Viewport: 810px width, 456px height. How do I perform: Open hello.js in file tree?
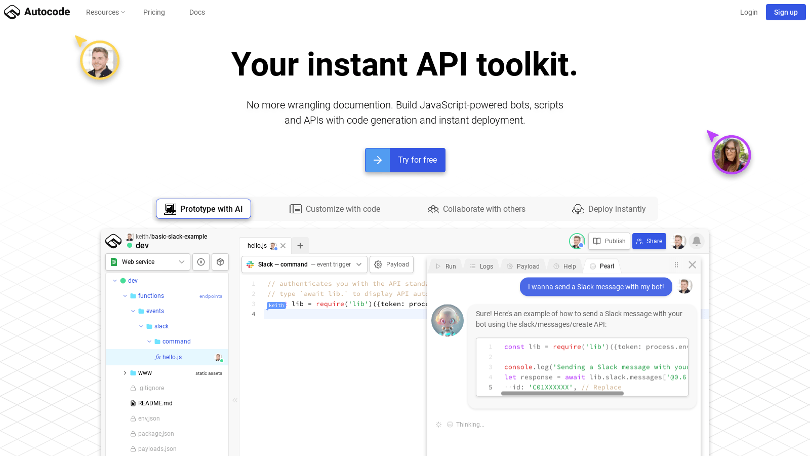(167, 357)
